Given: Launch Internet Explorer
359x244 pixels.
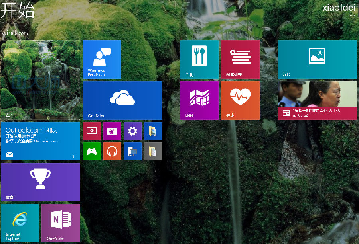Looking at the screenshot, I should (x=20, y=223).
